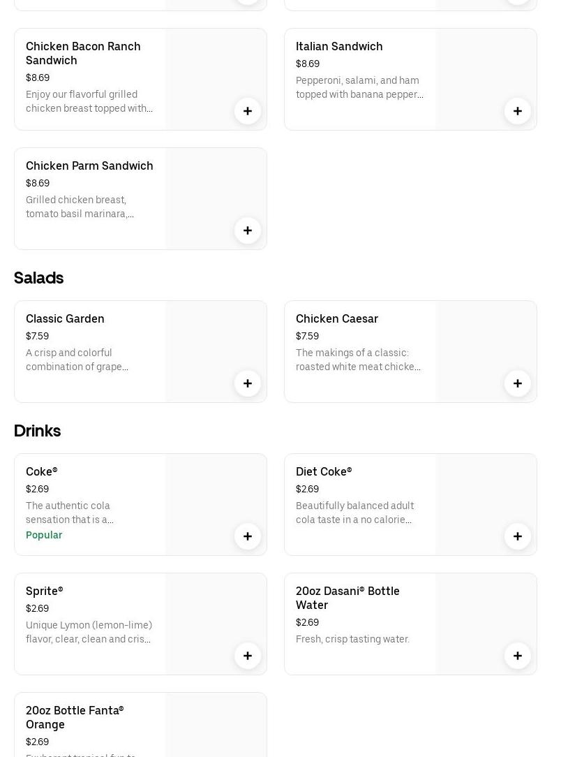This screenshot has width=561, height=757.
Task: Open Chicken Caesar salad name
Action: [x=337, y=318]
